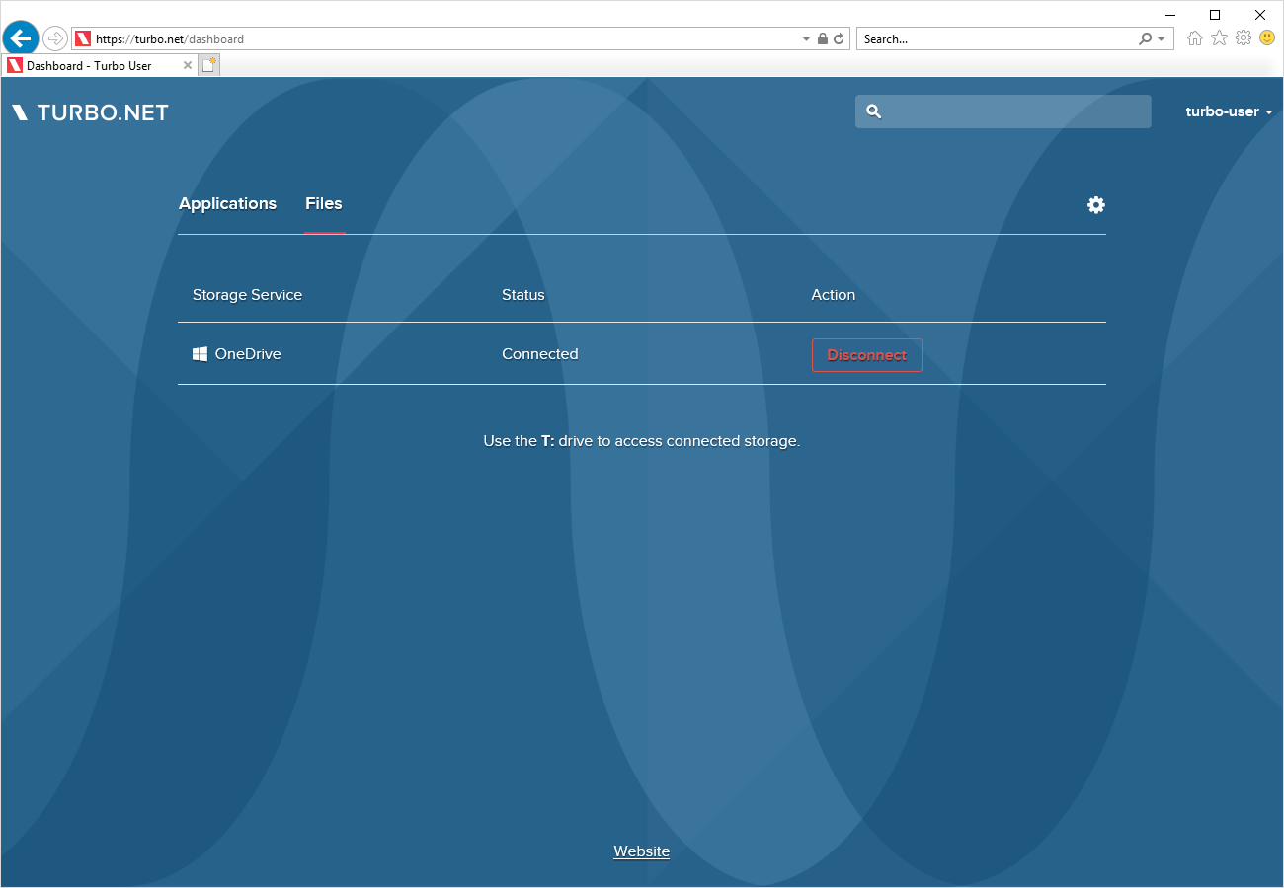Disconnect the OneDrive storage service
This screenshot has width=1284, height=888.
click(866, 354)
